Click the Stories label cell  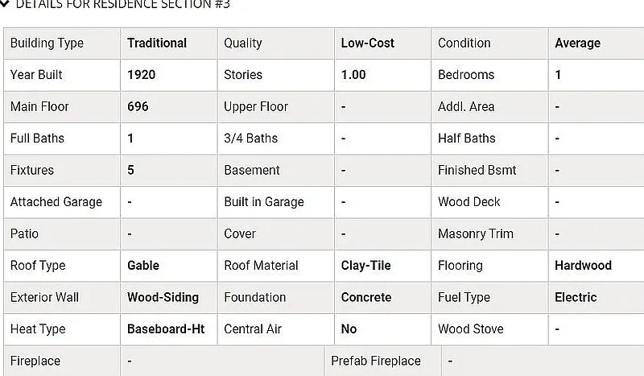tap(243, 75)
